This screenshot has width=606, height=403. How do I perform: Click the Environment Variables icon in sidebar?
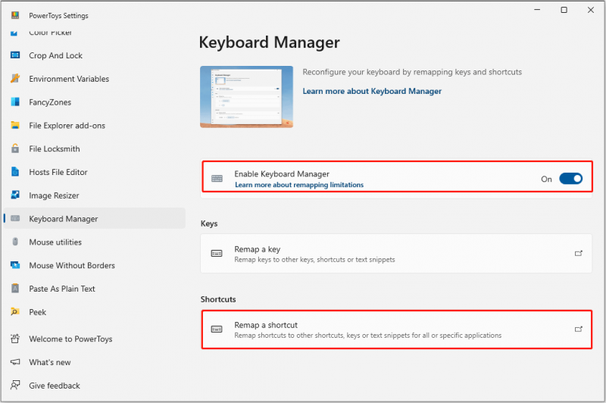pyautogui.click(x=15, y=79)
